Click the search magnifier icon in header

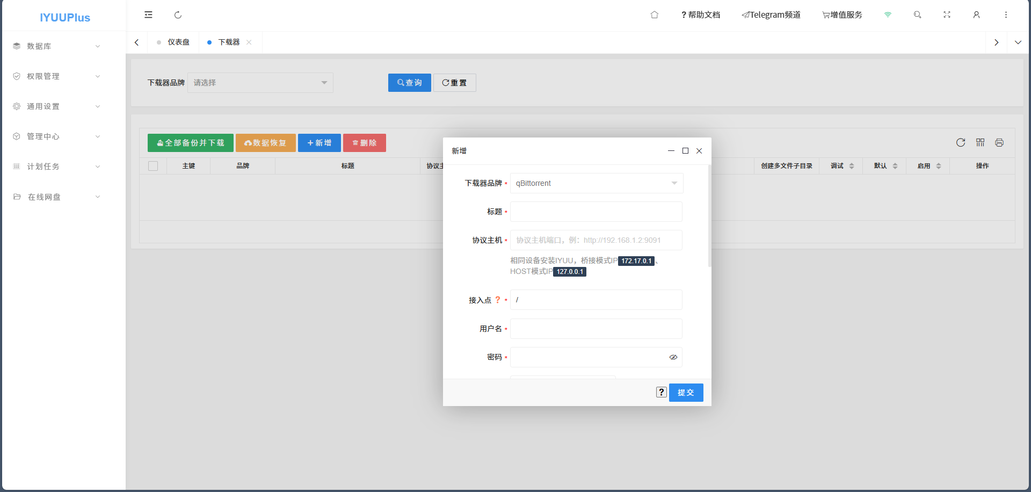pos(917,15)
